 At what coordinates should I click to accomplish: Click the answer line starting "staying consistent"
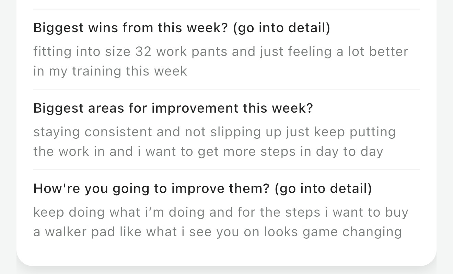(x=214, y=132)
